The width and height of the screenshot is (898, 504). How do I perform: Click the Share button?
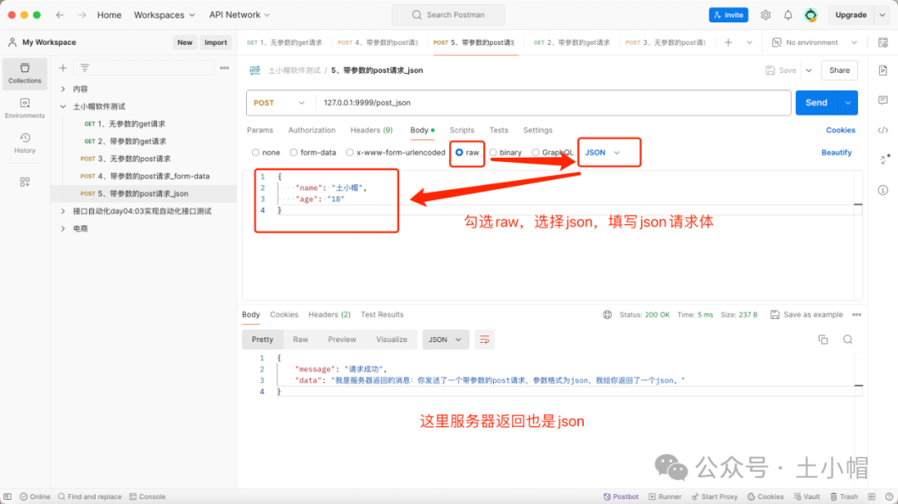click(x=840, y=71)
